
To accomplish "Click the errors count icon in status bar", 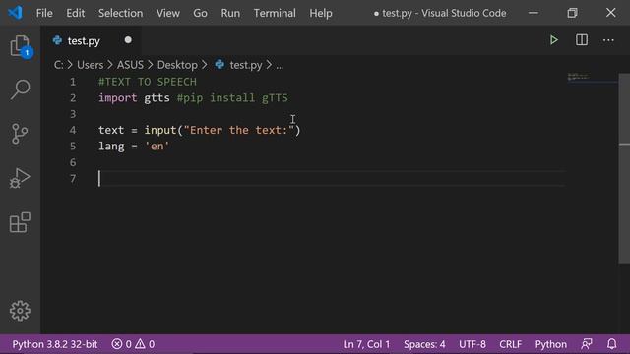I will [117, 344].
